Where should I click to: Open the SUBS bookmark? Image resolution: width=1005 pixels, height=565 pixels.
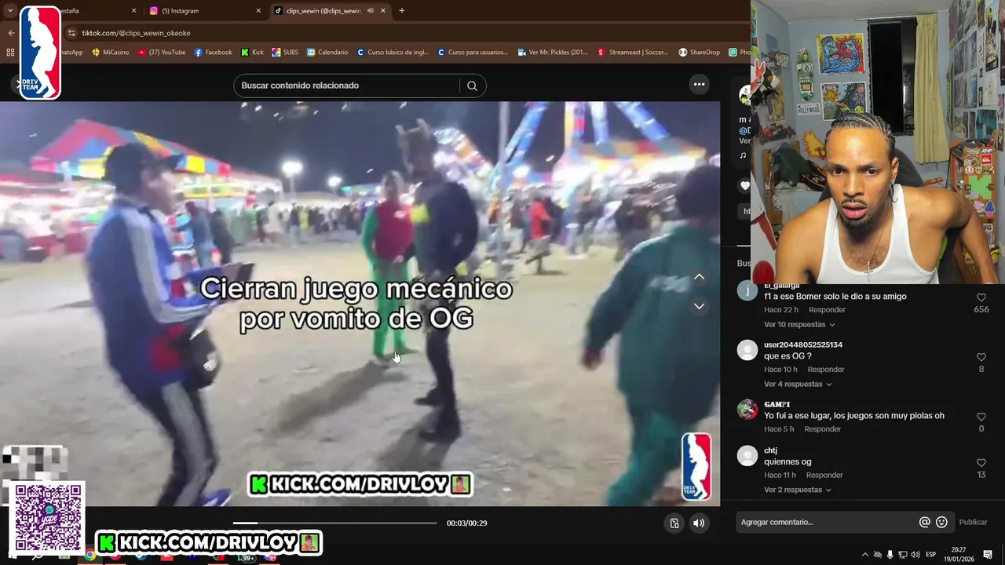click(x=285, y=53)
